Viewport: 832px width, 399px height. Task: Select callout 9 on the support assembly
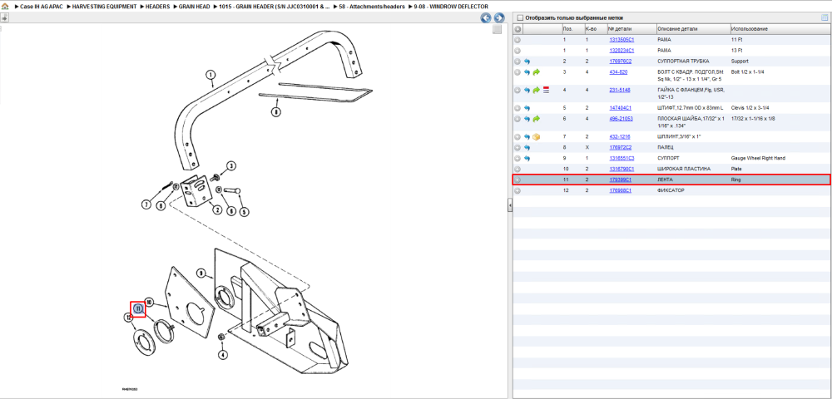point(201,273)
